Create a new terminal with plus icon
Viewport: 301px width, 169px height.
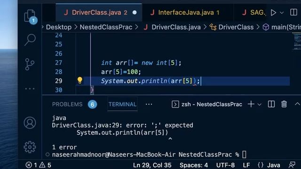pyautogui.click(x=251, y=104)
